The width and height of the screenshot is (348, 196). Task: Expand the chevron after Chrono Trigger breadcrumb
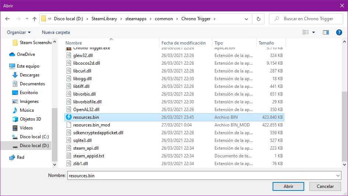coord(214,19)
